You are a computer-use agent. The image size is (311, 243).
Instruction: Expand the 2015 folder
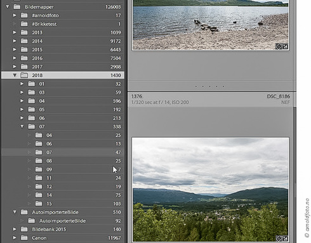point(15,49)
